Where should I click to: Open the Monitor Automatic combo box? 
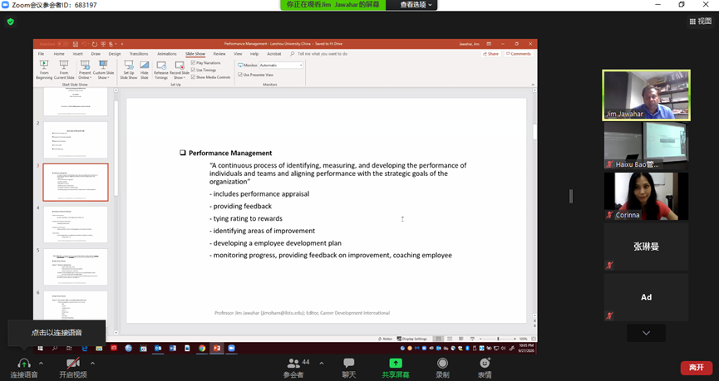tap(281, 65)
